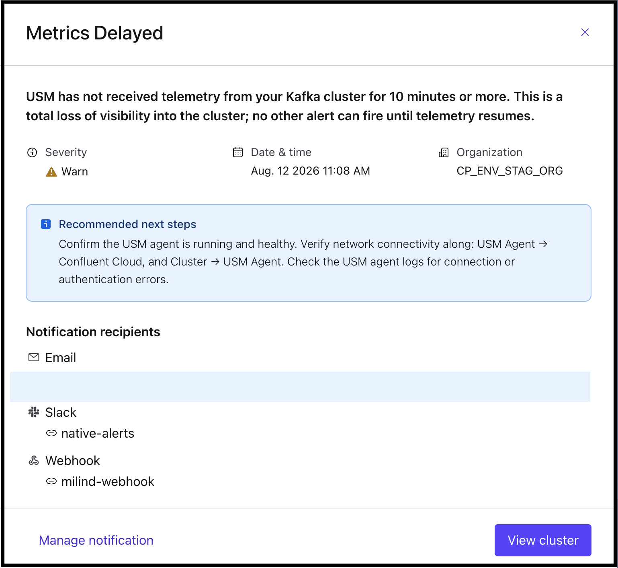
Task: Click the View cluster button
Action: pos(543,540)
